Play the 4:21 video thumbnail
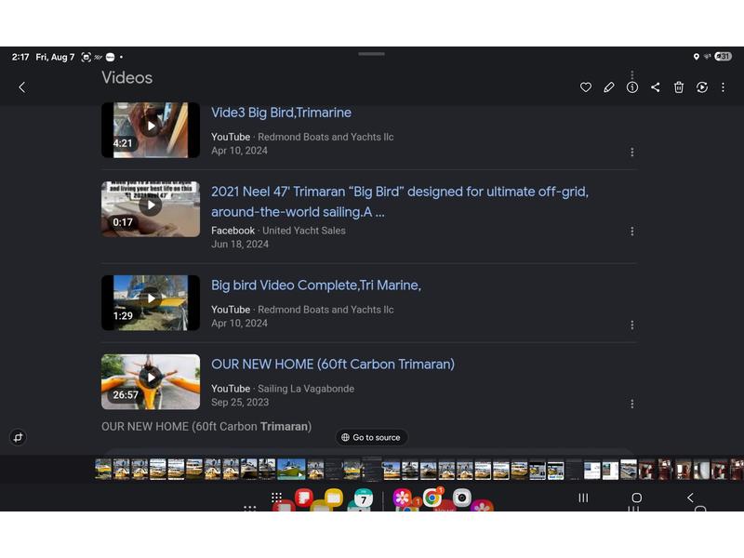744x558 pixels. [x=151, y=129]
